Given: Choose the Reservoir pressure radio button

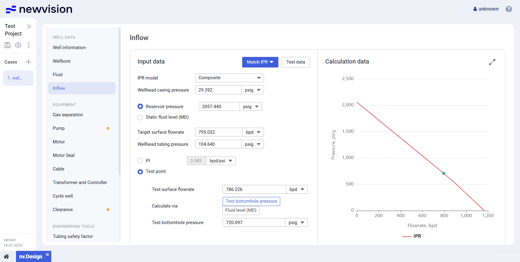Looking at the screenshot, I should 140,107.
